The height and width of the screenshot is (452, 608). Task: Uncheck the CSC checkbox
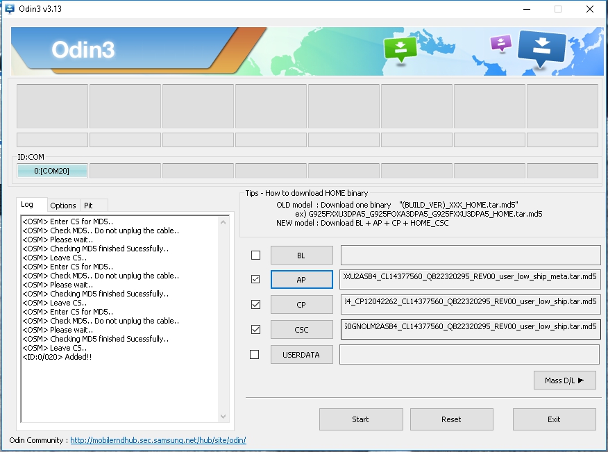coord(255,329)
